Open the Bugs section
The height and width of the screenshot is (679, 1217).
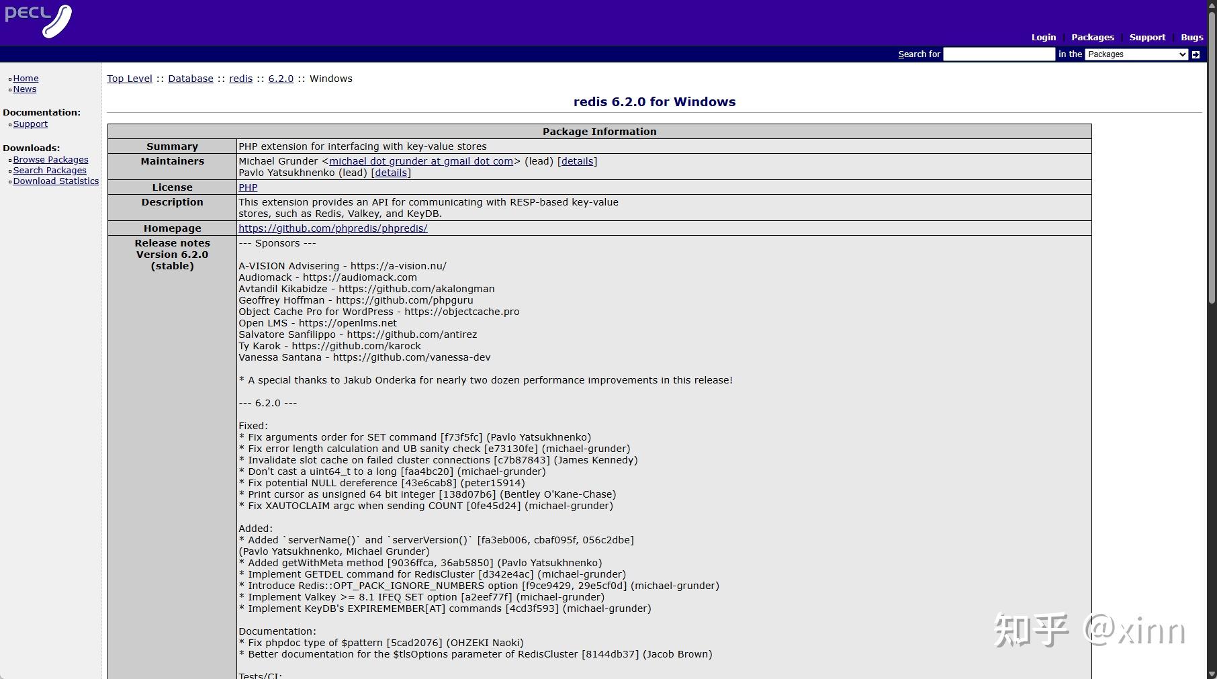coord(1191,37)
